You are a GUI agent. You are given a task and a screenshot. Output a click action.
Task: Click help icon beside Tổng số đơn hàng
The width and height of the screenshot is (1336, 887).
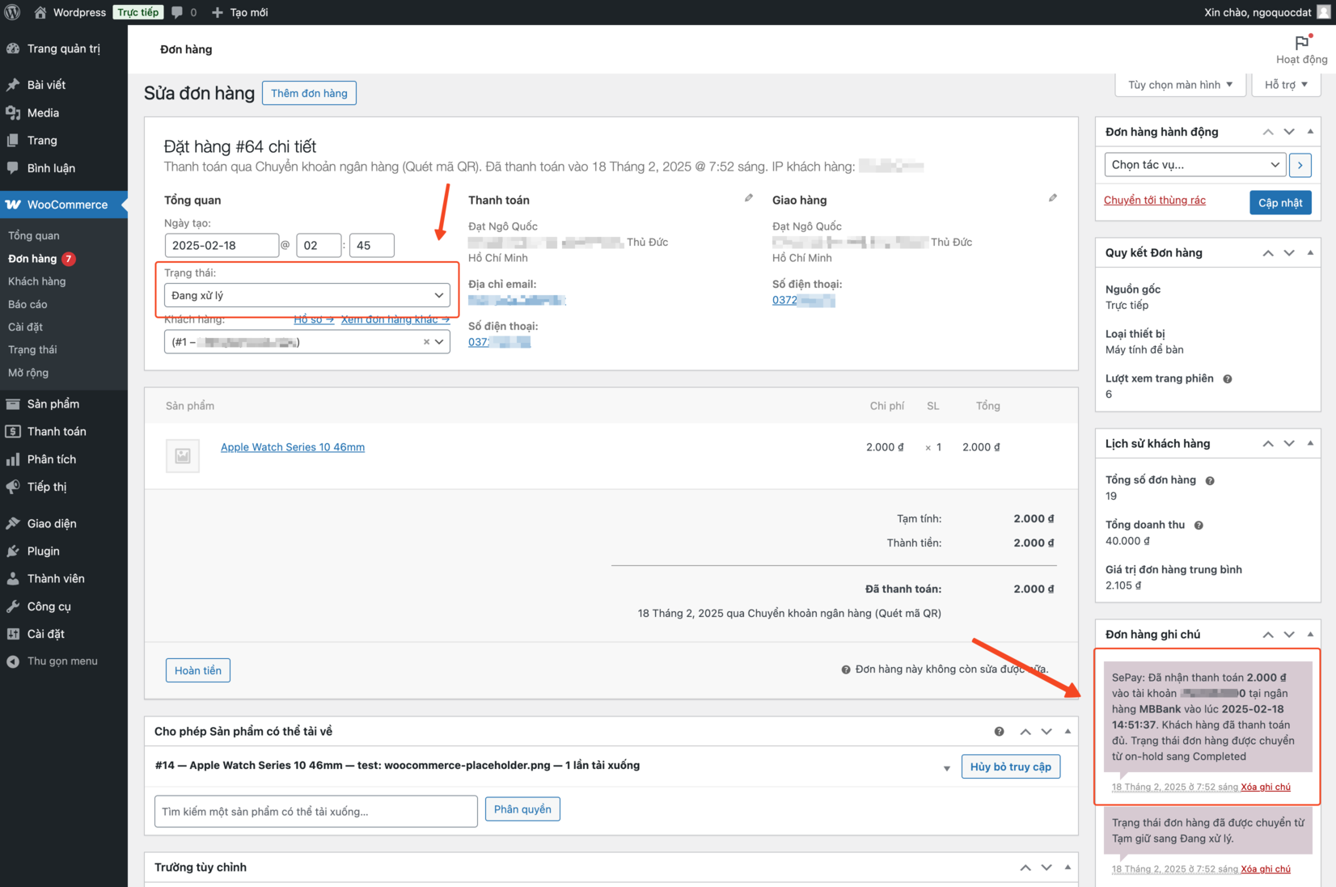1210,481
